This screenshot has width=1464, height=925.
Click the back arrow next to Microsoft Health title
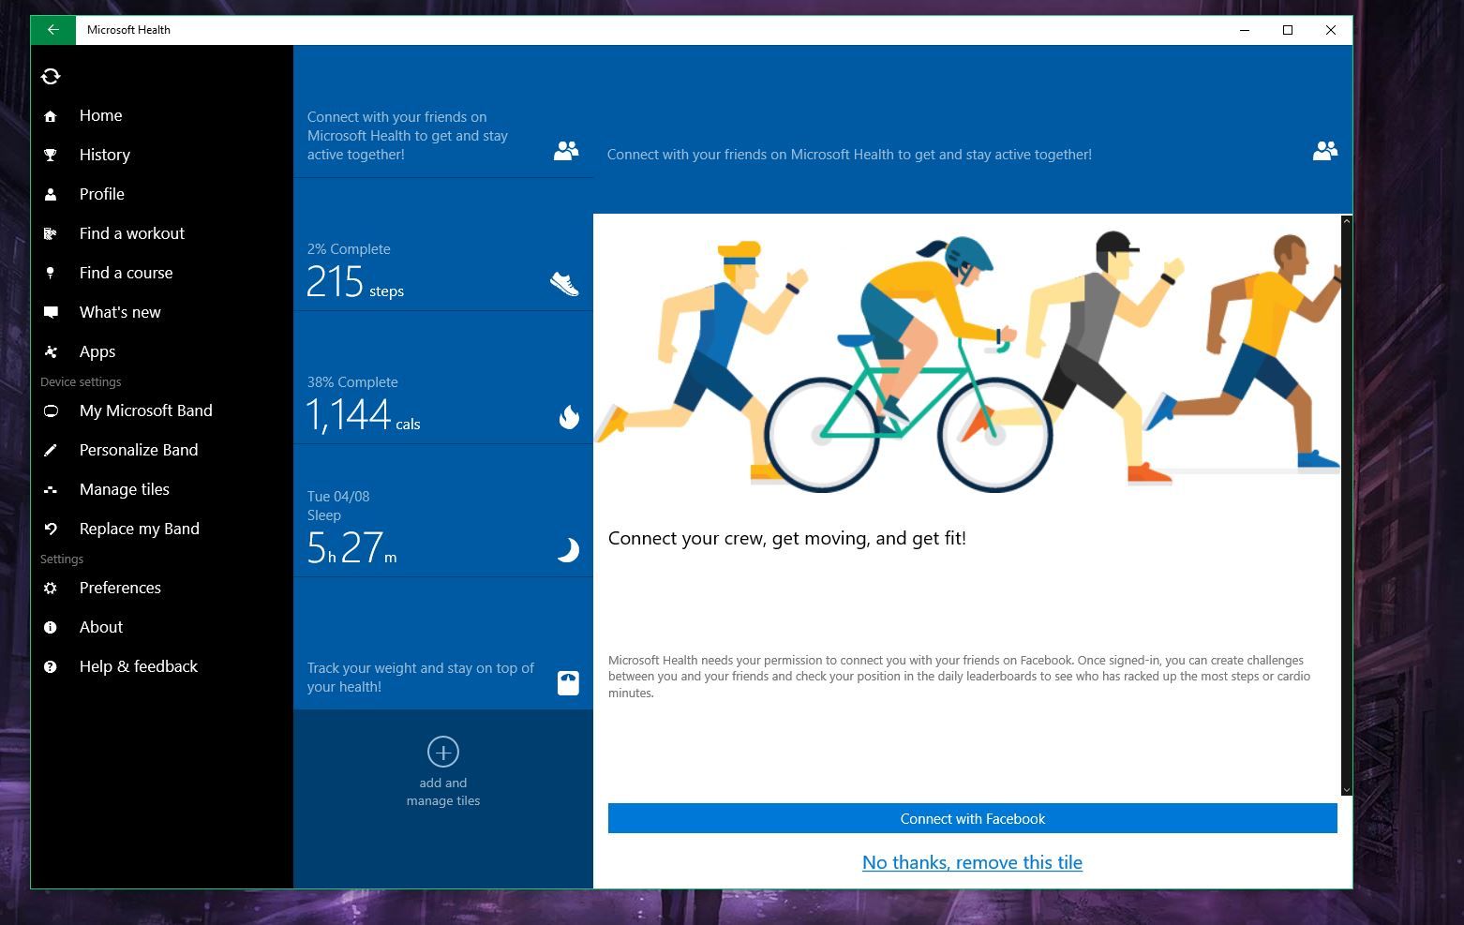coord(52,29)
